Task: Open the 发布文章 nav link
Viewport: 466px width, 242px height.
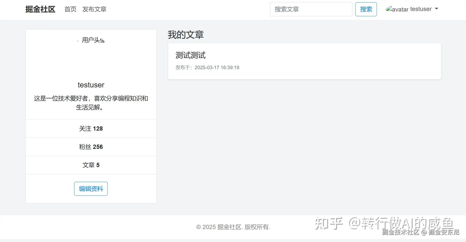Action: point(94,9)
